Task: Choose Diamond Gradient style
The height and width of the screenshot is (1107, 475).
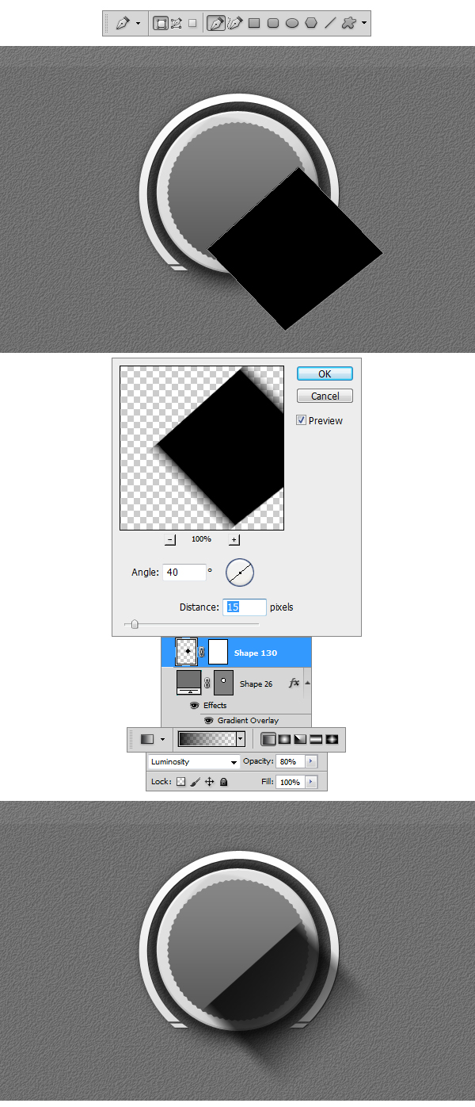Action: point(332,739)
